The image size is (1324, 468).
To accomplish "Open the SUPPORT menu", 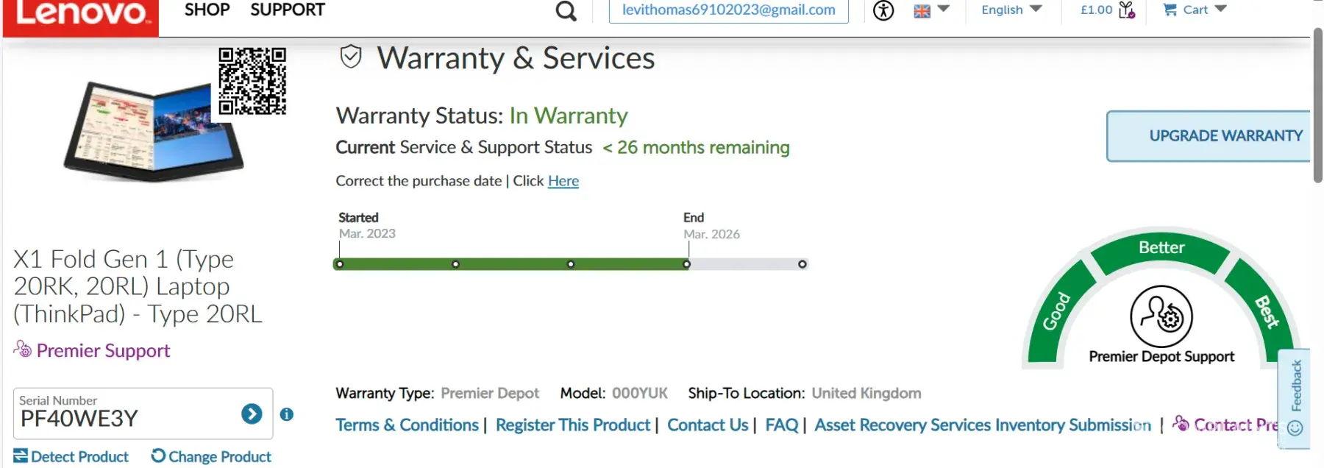I will [288, 10].
